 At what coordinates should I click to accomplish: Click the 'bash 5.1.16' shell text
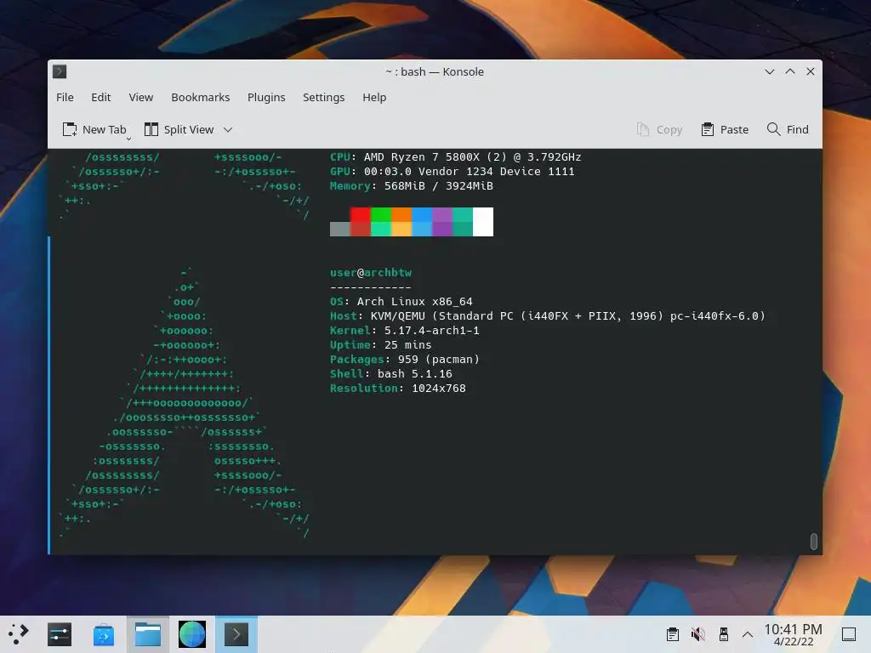coord(415,374)
